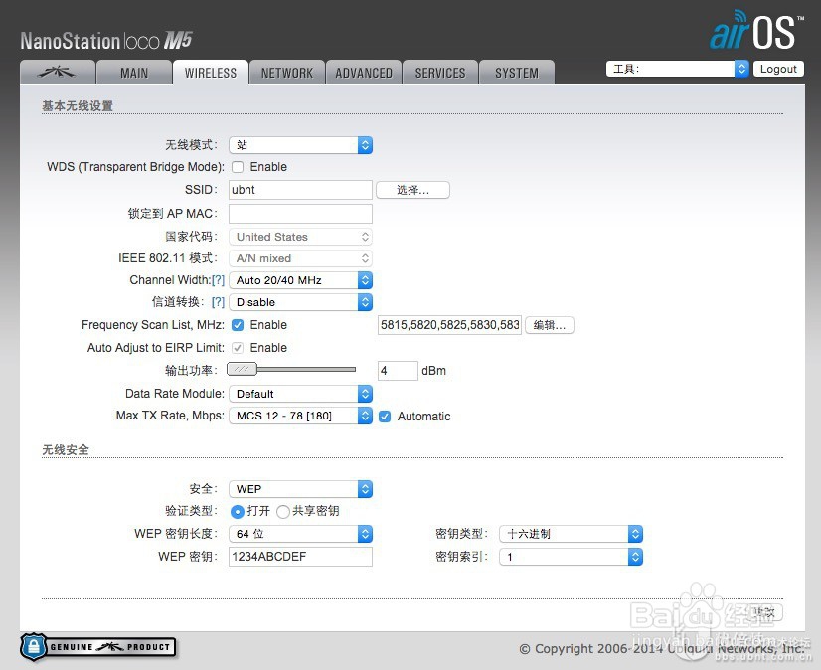
Task: Select the 打开 authentication radio button
Action: tap(238, 511)
